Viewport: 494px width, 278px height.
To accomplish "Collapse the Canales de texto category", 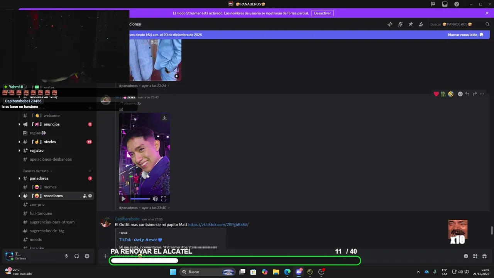I will coord(37,171).
